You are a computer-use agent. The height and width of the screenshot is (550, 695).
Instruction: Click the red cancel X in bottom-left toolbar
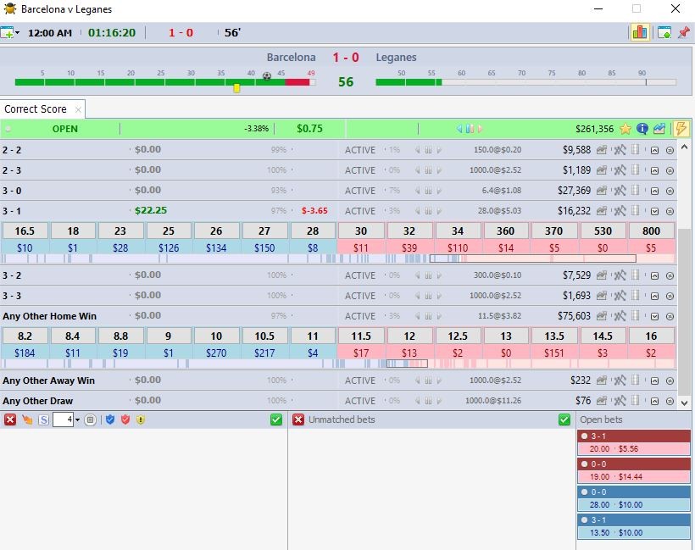coord(10,419)
